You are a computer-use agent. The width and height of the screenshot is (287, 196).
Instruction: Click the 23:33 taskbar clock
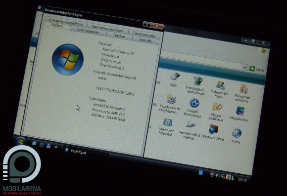242,180
